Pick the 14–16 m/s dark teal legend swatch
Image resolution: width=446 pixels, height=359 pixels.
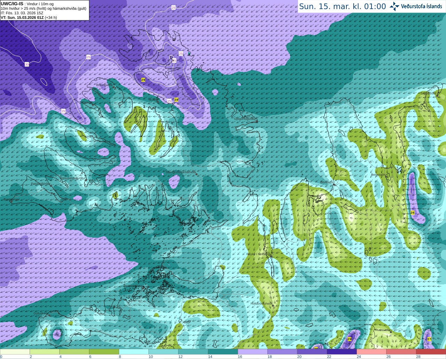[x=223, y=352]
